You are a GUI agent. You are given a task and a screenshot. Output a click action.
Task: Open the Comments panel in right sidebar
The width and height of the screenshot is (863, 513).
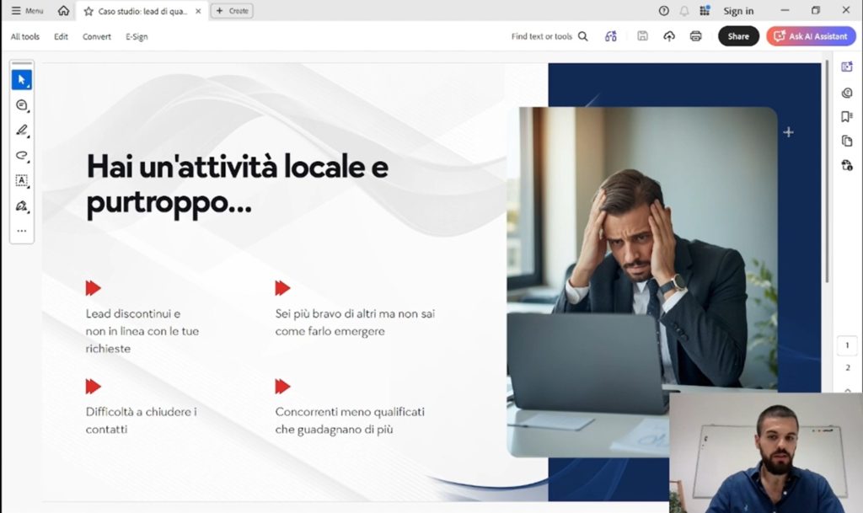coord(847,93)
